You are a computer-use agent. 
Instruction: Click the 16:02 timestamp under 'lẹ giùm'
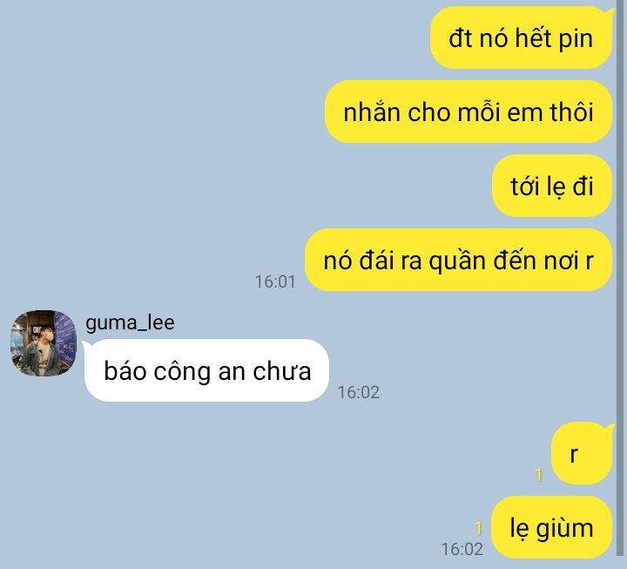[x=462, y=549]
